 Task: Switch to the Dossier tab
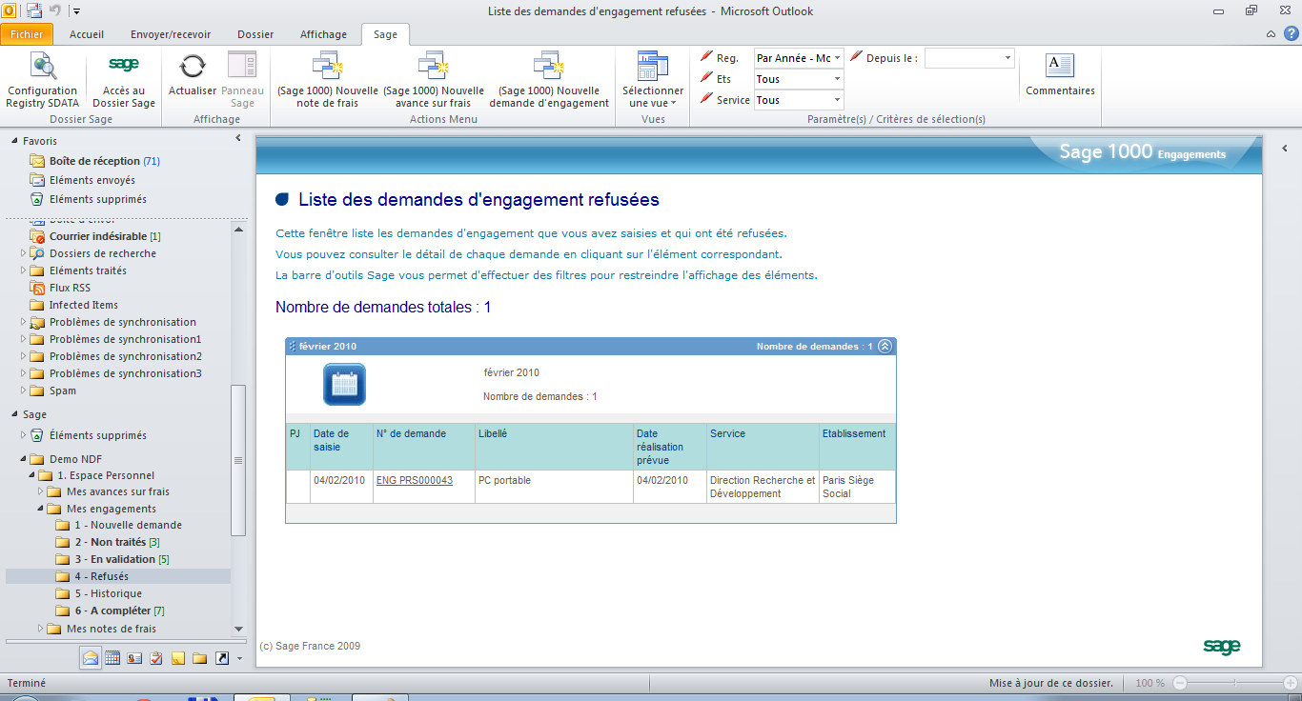255,34
